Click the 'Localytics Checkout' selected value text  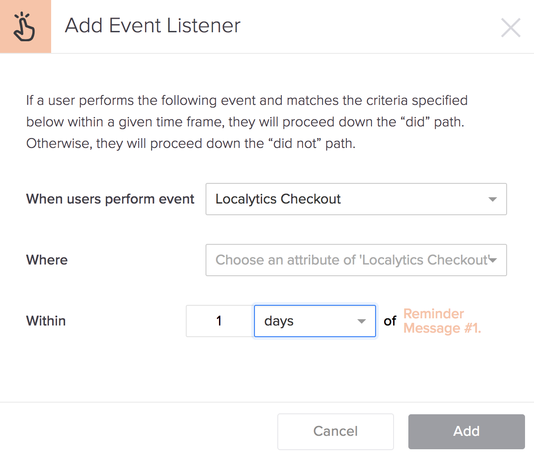(x=278, y=199)
